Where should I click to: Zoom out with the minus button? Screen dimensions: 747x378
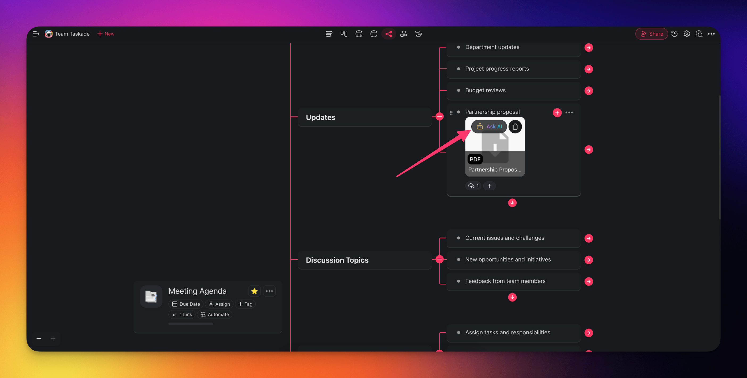39,339
